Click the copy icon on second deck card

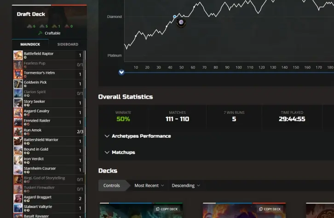(x=260, y=209)
